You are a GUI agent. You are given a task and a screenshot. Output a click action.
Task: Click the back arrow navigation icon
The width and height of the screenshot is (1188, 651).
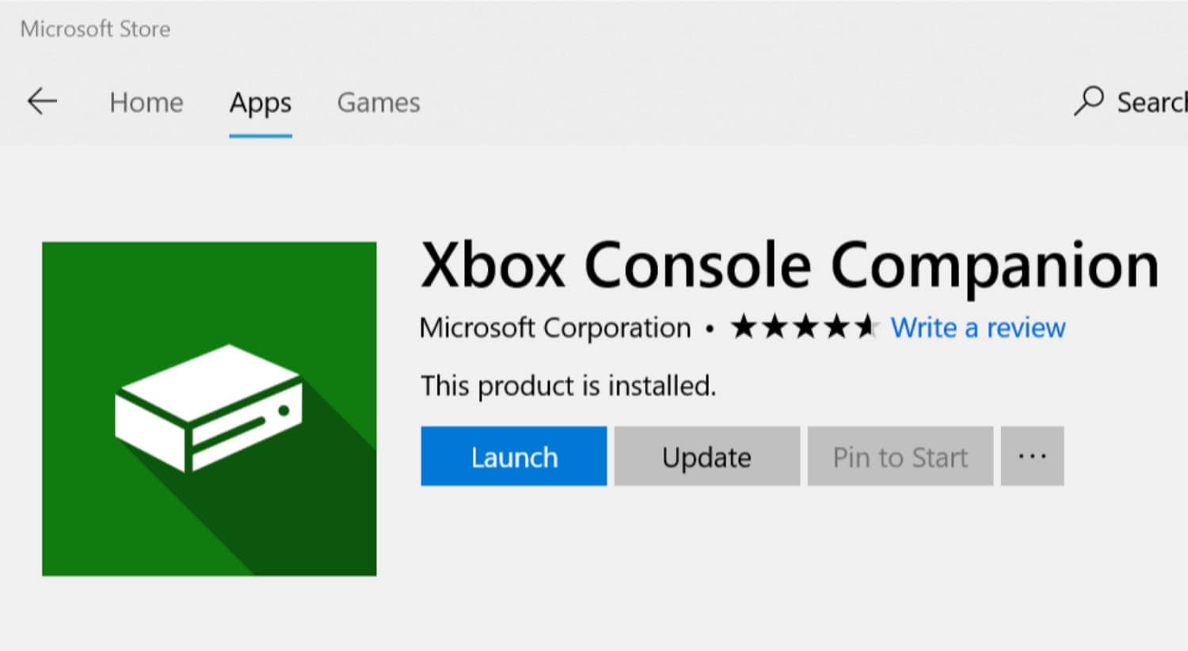[x=41, y=102]
